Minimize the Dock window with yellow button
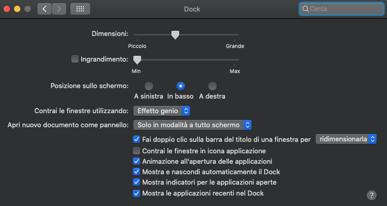Screen dimensions: 387x206 (x=17, y=9)
